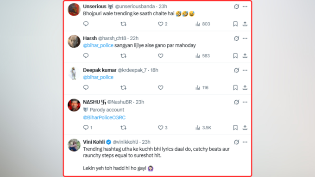315x177 pixels.
Task: Toggle like with 3 hearts on NASHU tweet
Action: coord(163,128)
